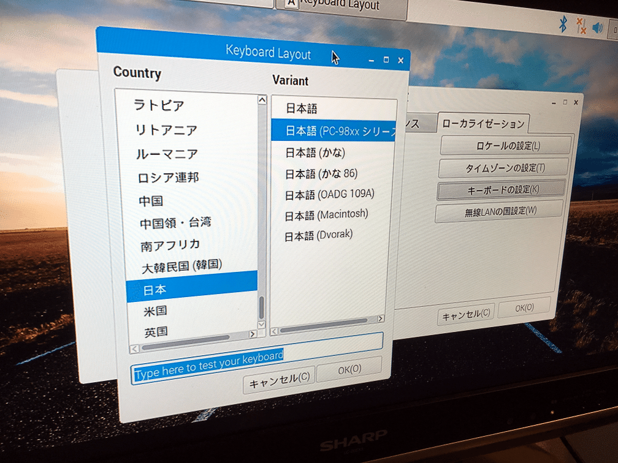
Task: Click Country list horizontal scrollbar thumb
Action: (186, 342)
